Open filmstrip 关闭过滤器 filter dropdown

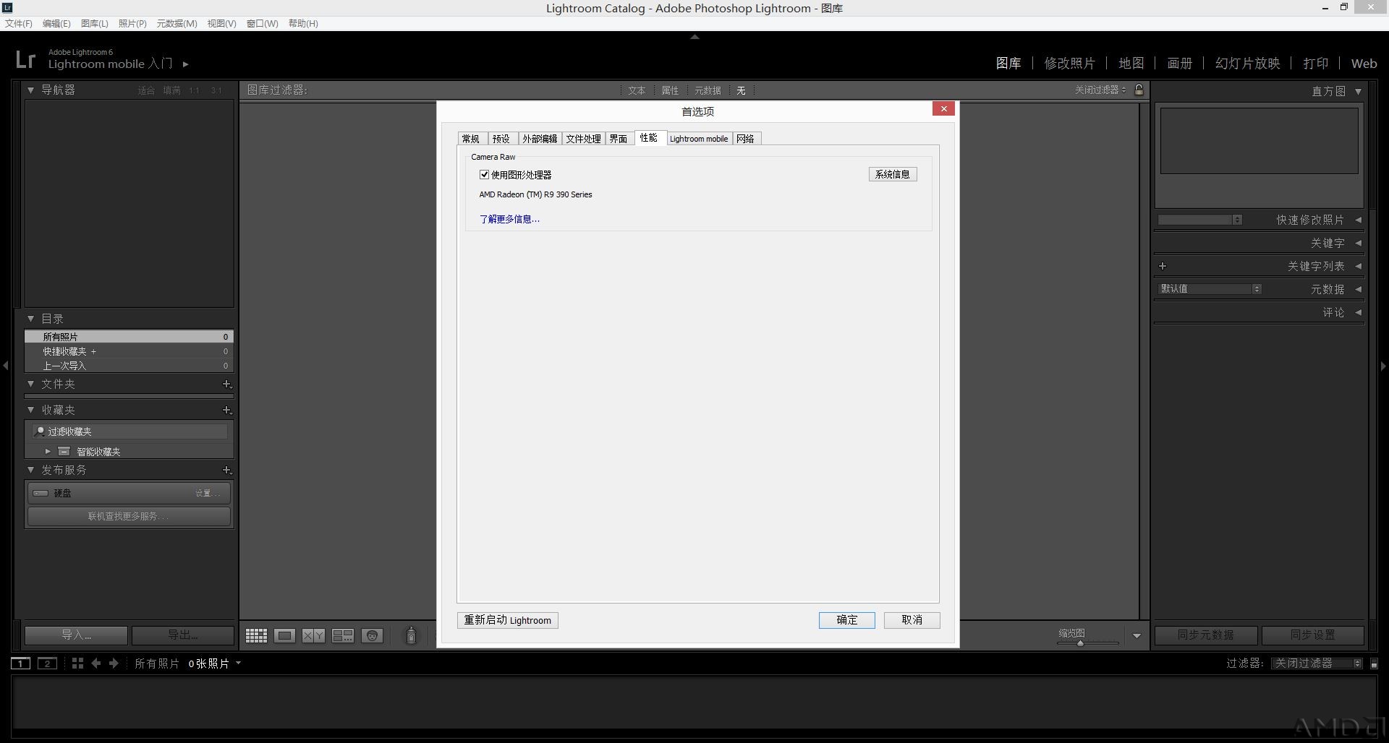(x=1317, y=663)
